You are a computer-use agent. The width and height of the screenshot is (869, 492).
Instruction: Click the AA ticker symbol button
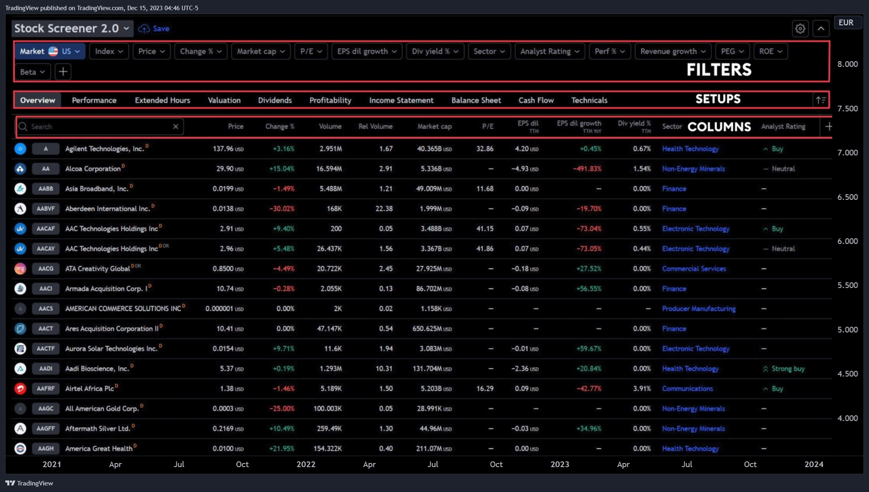pyautogui.click(x=46, y=169)
